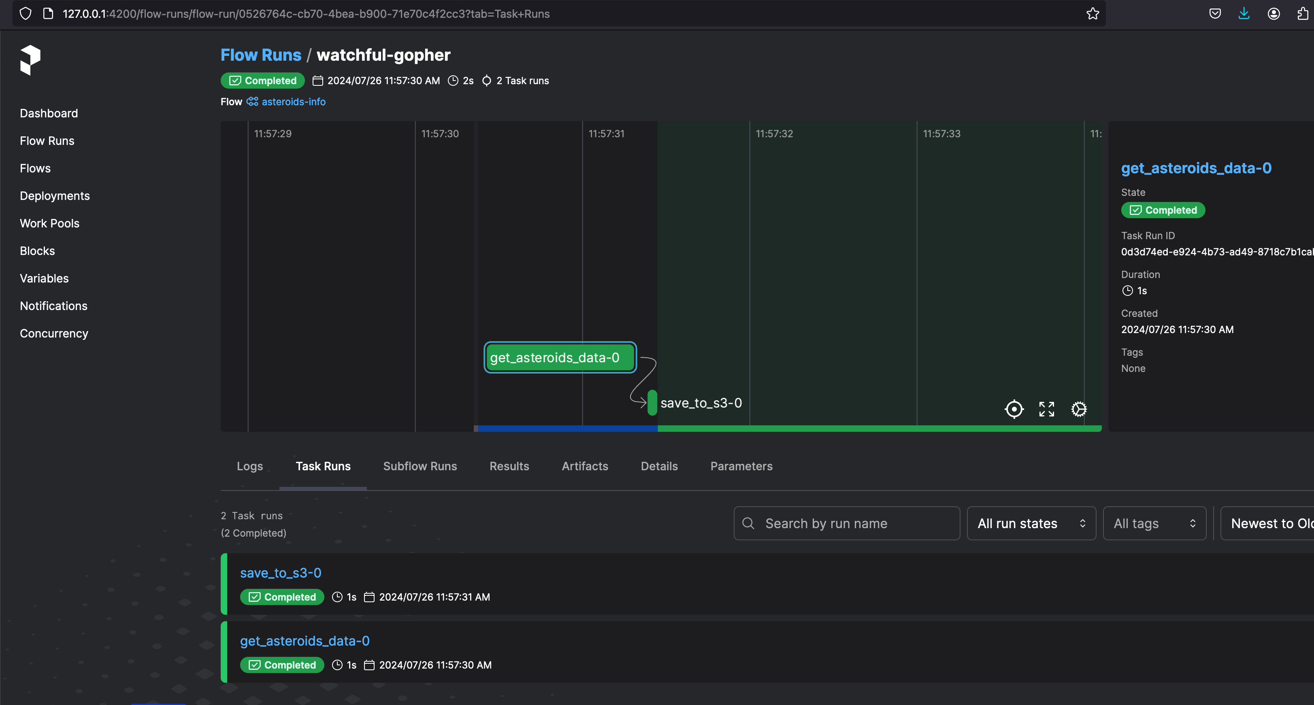
Task: Open timeline graph settings gear
Action: click(x=1079, y=409)
